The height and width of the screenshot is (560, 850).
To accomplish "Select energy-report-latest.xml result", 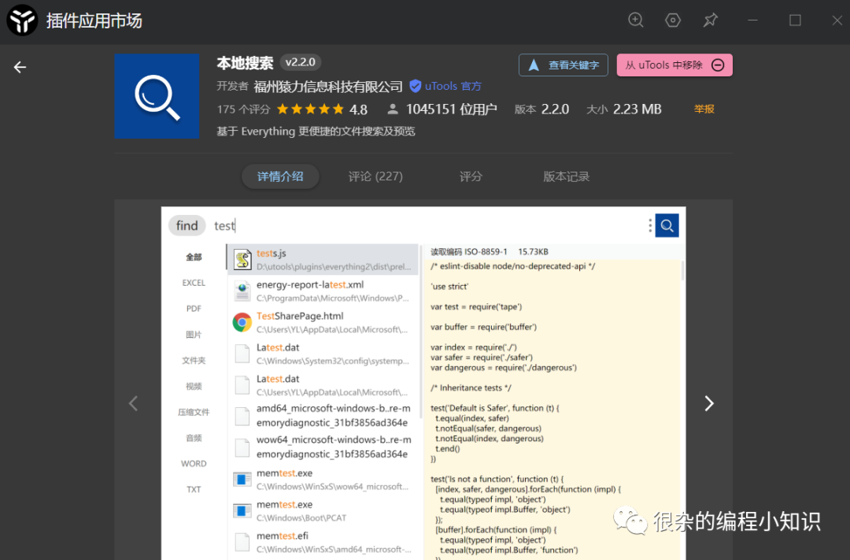I will pyautogui.click(x=323, y=291).
